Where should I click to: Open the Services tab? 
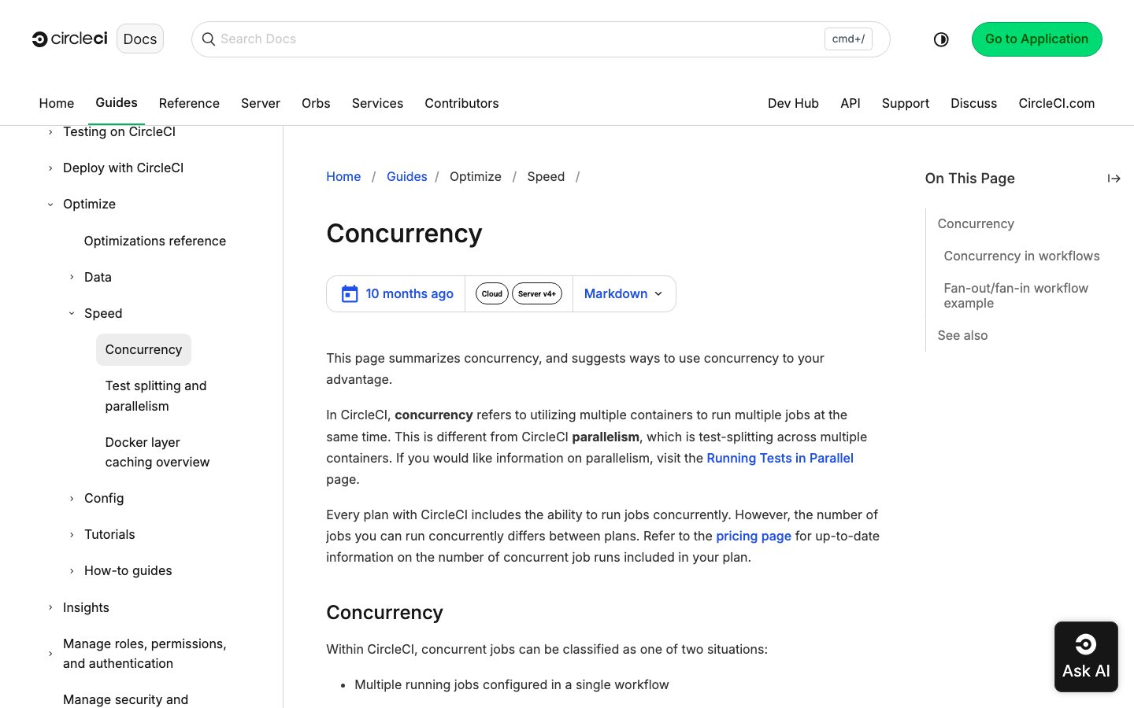coord(377,103)
